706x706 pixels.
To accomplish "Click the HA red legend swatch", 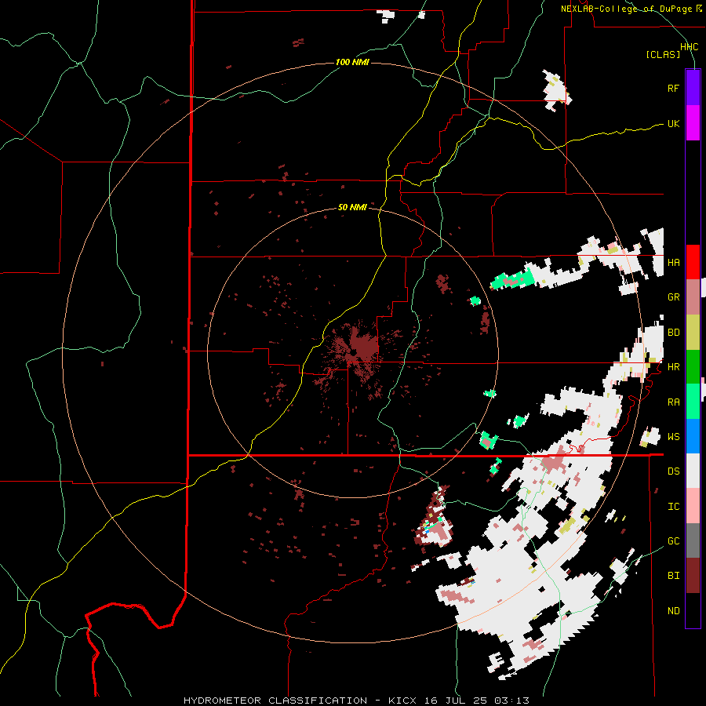I will (x=693, y=262).
